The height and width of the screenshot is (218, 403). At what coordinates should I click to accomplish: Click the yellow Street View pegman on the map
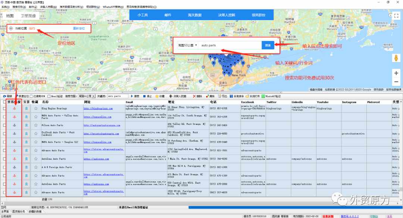(396, 58)
